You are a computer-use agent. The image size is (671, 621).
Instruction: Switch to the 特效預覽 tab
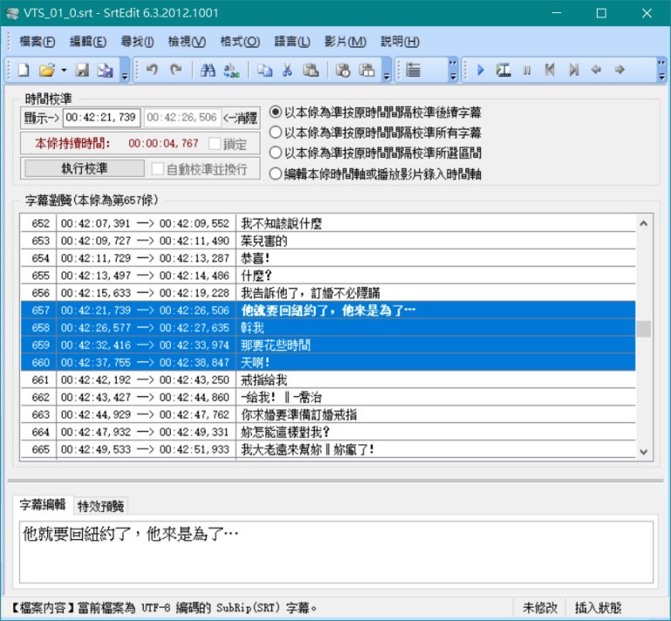click(100, 506)
